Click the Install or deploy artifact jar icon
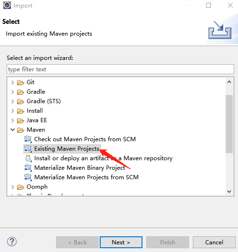This screenshot has width=238, height=252. coord(28,158)
